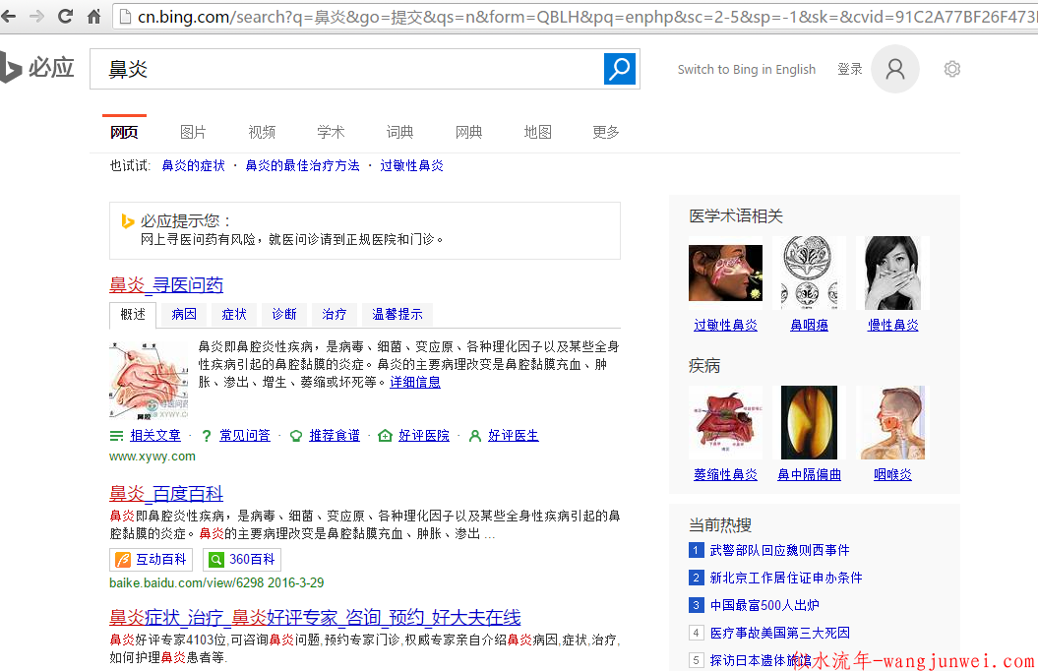Click the Bing logo
1038x671 pixels.
(x=37, y=68)
